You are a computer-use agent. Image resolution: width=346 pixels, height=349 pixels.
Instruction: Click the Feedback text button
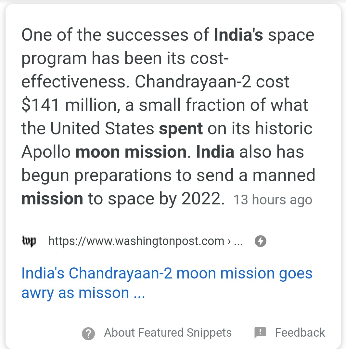[x=300, y=332]
